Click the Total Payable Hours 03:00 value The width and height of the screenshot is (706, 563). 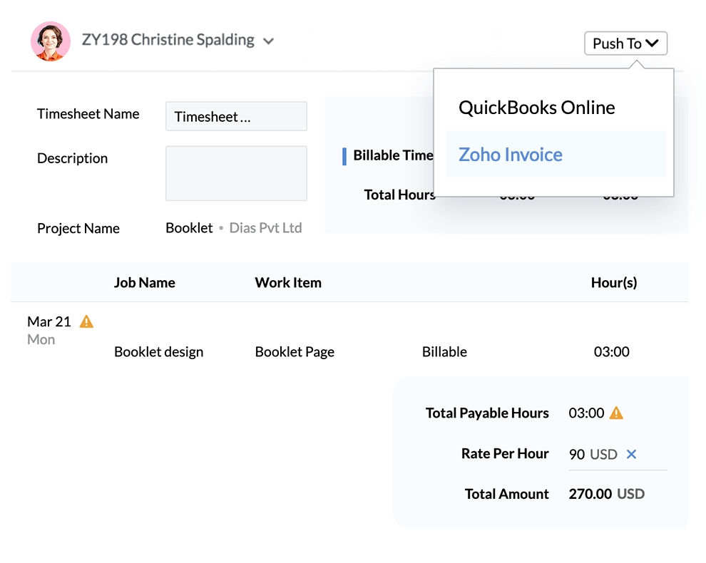tap(586, 413)
